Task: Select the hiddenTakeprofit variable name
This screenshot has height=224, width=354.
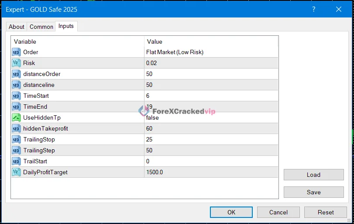Action: pos(45,128)
